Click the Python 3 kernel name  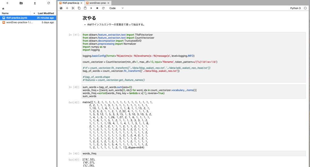[x=295, y=8]
